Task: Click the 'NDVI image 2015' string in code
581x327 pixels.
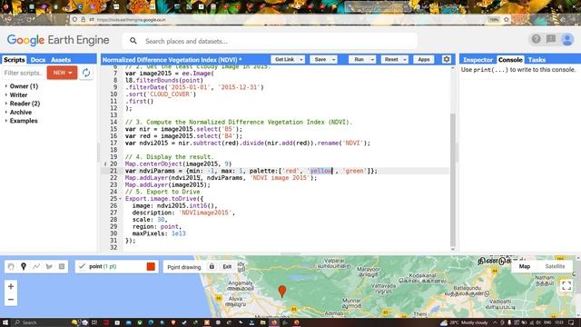Action: (280, 178)
